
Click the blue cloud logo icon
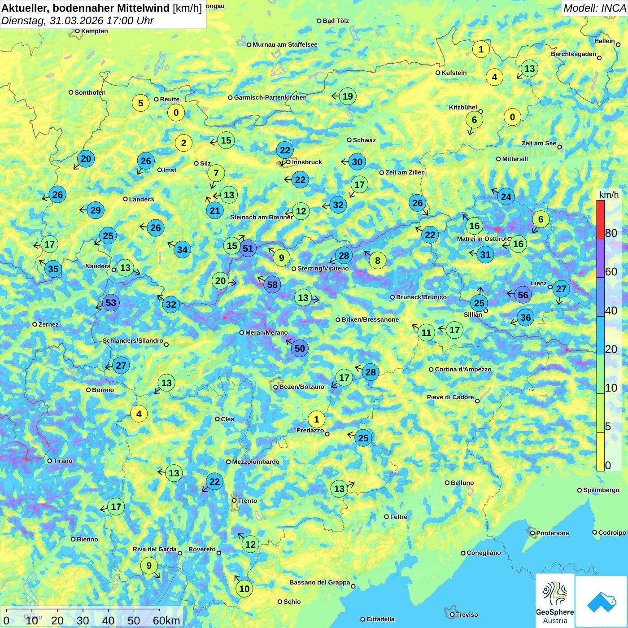click(602, 601)
